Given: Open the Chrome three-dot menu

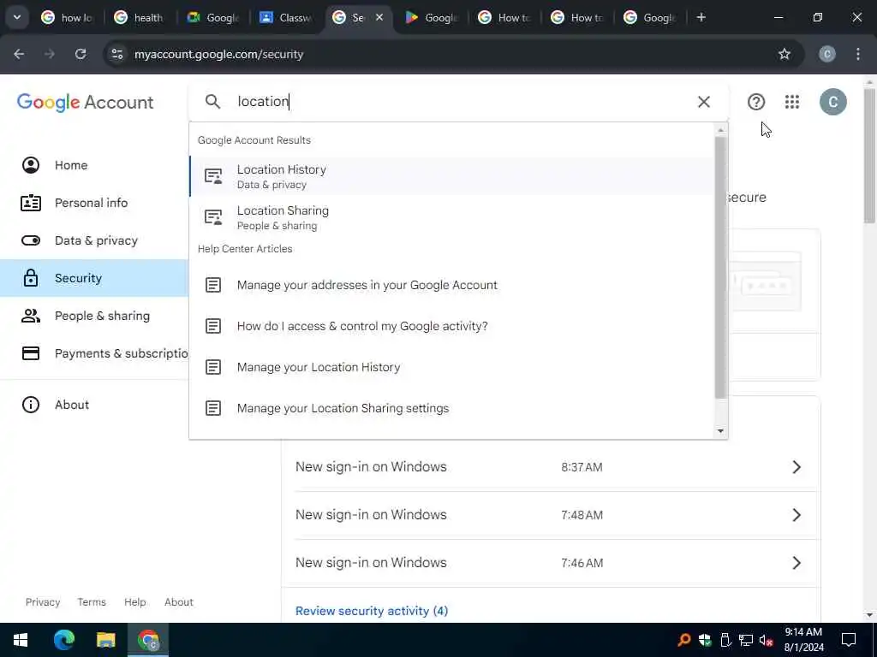Looking at the screenshot, I should (858, 54).
